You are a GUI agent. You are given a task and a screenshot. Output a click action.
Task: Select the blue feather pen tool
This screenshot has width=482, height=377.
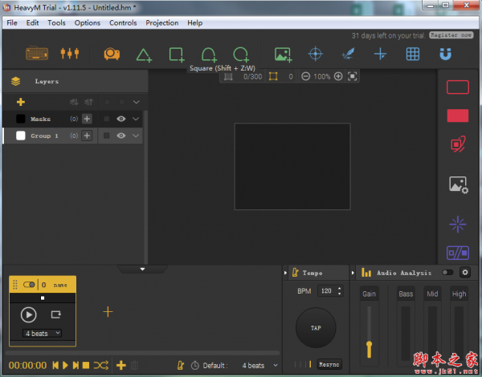coord(348,54)
